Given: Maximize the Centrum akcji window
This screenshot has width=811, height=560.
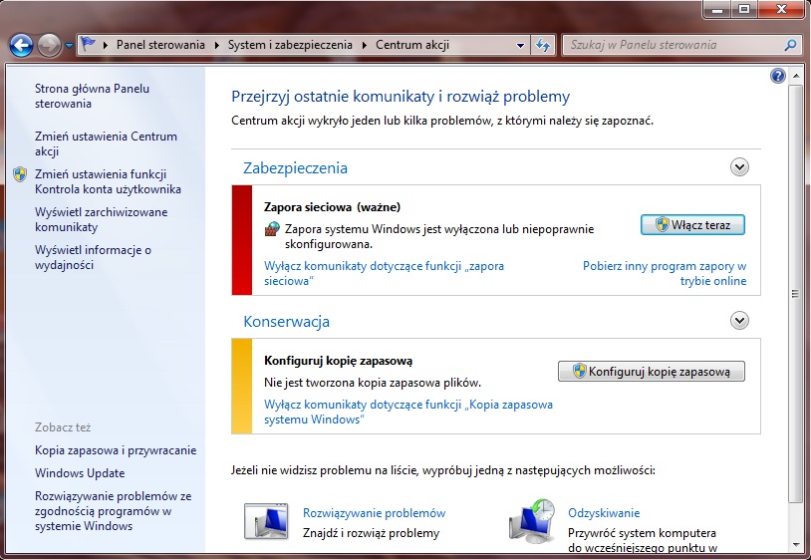Looking at the screenshot, I should (744, 9).
